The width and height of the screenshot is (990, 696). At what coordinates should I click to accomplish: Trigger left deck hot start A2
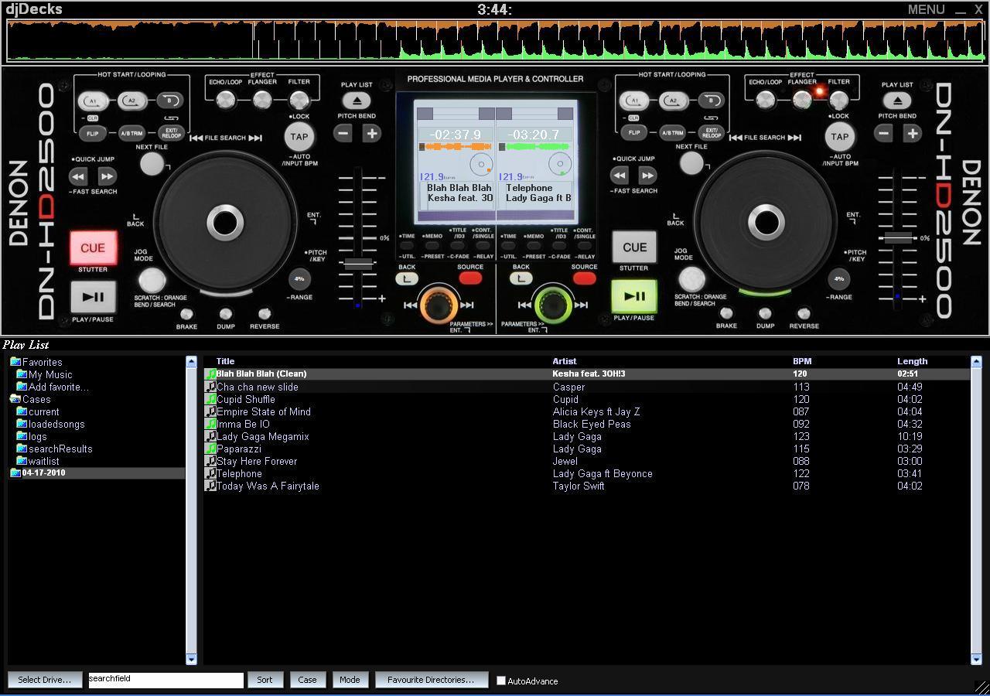click(x=131, y=101)
